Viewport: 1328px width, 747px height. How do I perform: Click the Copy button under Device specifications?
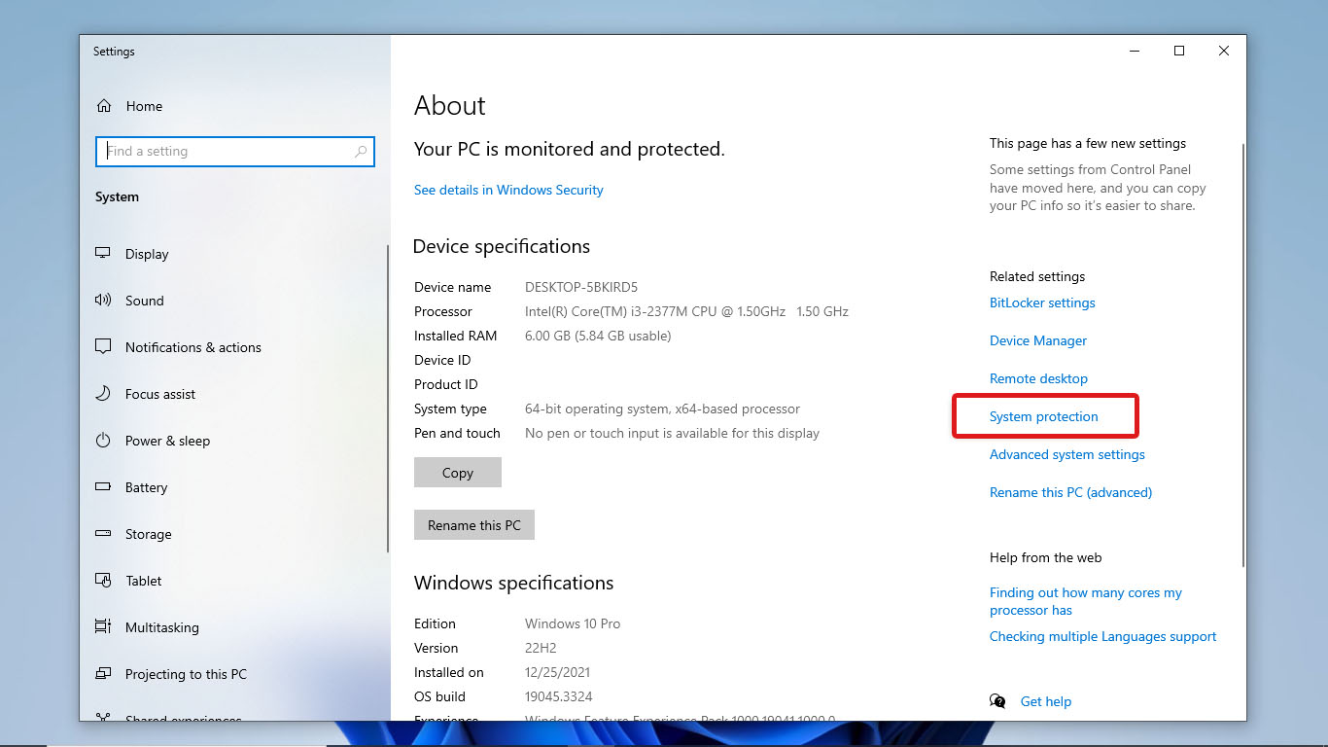click(458, 473)
